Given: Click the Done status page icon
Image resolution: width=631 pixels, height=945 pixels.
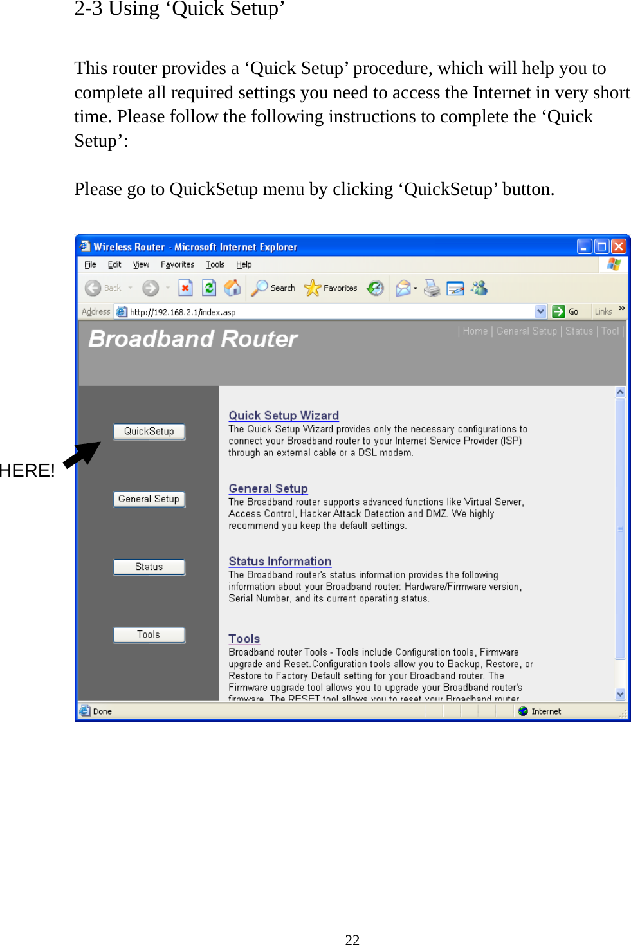Looking at the screenshot, I should (85, 711).
